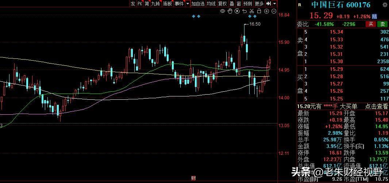Click the 总手 value 25.98万
The height and width of the screenshot is (183, 389).
[333, 140]
